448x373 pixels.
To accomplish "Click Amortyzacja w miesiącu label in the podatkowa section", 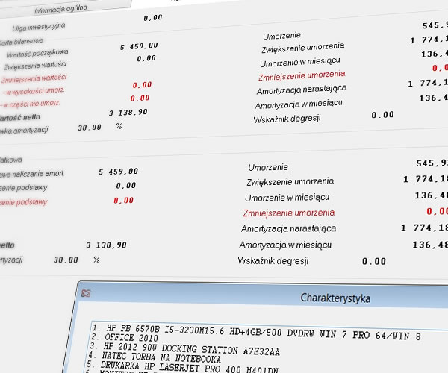I will (x=285, y=245).
